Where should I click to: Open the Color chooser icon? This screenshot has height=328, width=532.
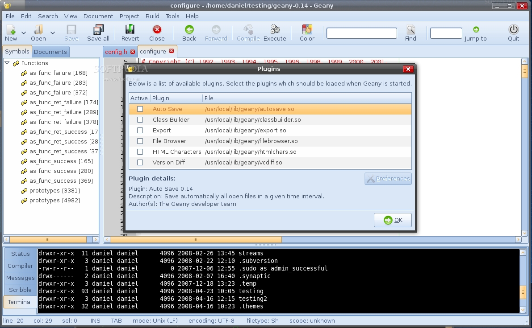[307, 30]
